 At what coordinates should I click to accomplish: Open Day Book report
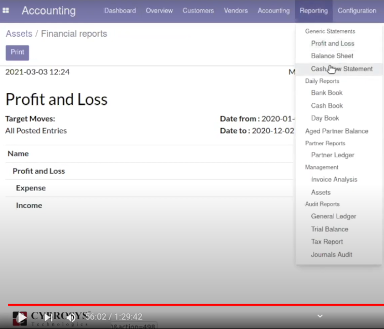(x=325, y=118)
